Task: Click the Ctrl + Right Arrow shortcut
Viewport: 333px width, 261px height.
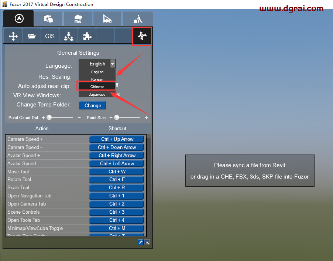Action: tap(117, 155)
